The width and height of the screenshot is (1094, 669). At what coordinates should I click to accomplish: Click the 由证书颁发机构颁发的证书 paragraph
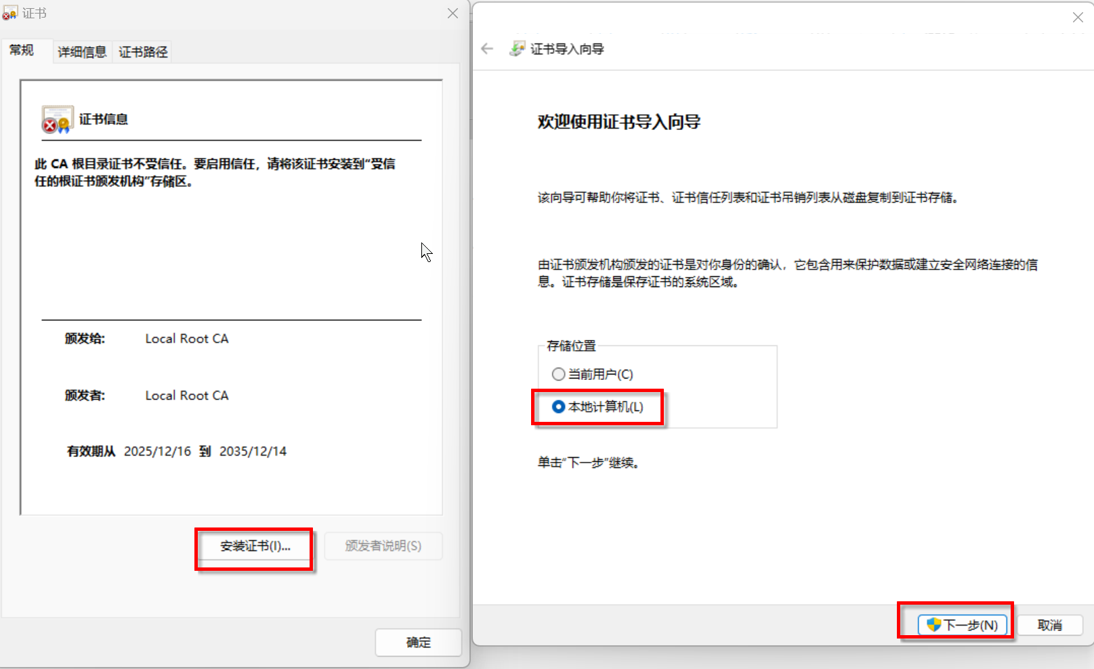788,273
